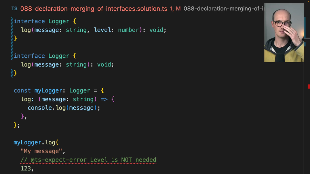Jump to the red error marker in the scrollbar
Viewport: 310px width, 174px height.
coord(309,86)
